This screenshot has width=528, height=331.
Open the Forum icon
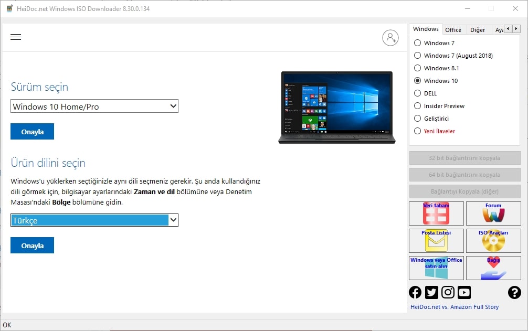pyautogui.click(x=493, y=213)
